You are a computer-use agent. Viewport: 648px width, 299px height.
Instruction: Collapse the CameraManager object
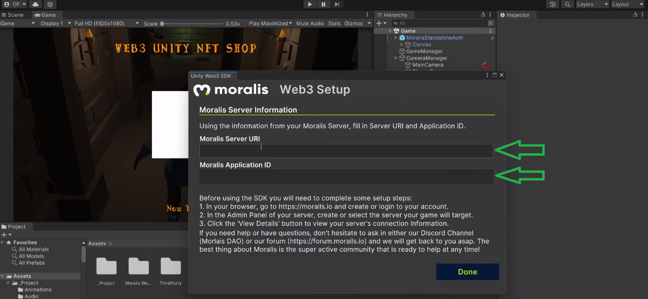pos(396,58)
